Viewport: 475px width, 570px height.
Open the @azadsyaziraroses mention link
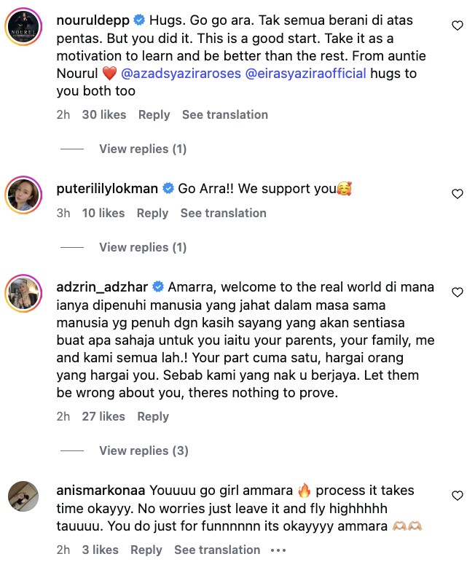point(181,74)
